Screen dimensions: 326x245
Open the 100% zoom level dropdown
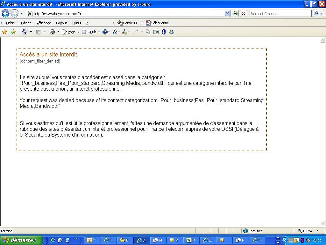tap(317, 231)
